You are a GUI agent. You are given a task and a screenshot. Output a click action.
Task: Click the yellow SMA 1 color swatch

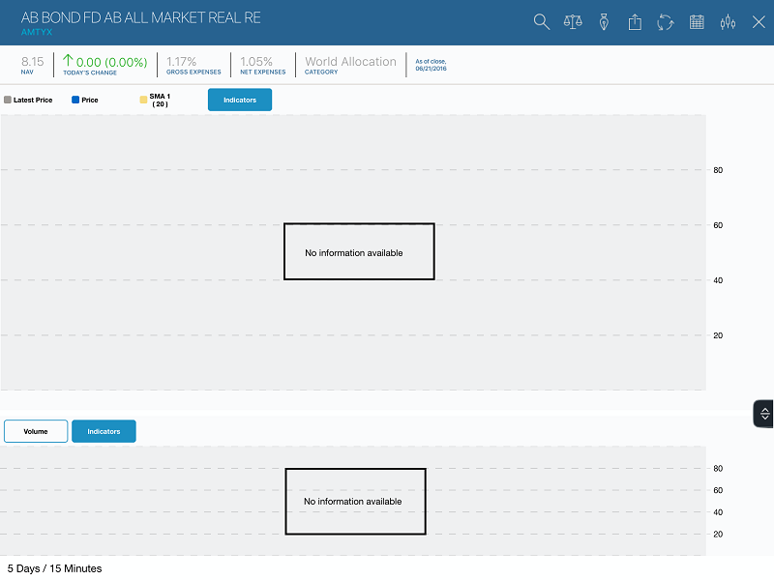(143, 99)
